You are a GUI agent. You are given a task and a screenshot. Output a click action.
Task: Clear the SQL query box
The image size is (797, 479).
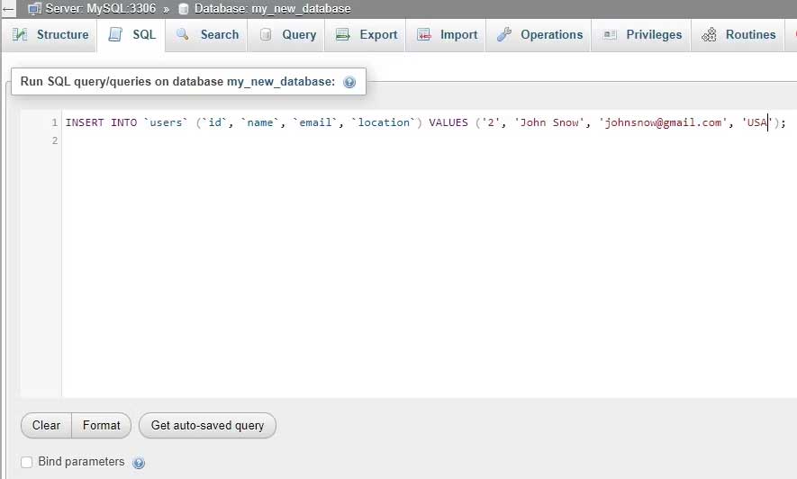[46, 425]
